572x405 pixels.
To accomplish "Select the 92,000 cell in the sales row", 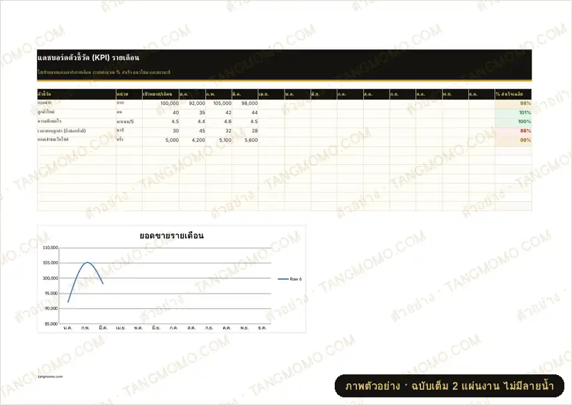I will 193,104.
